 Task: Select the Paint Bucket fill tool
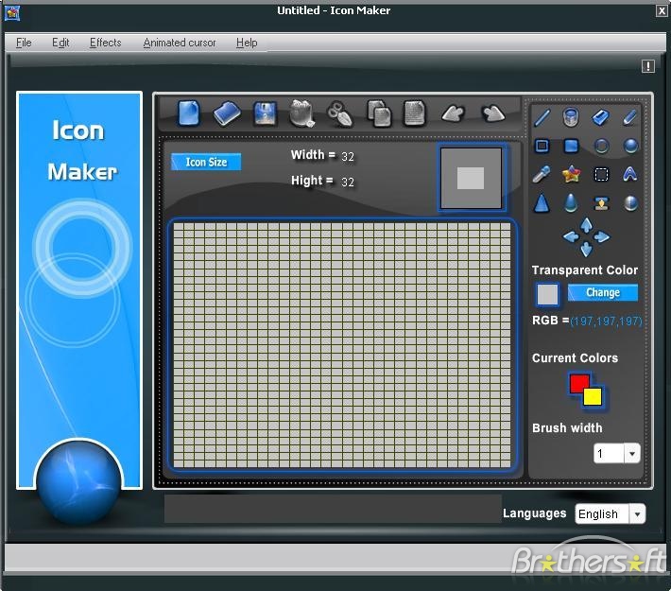[571, 117]
